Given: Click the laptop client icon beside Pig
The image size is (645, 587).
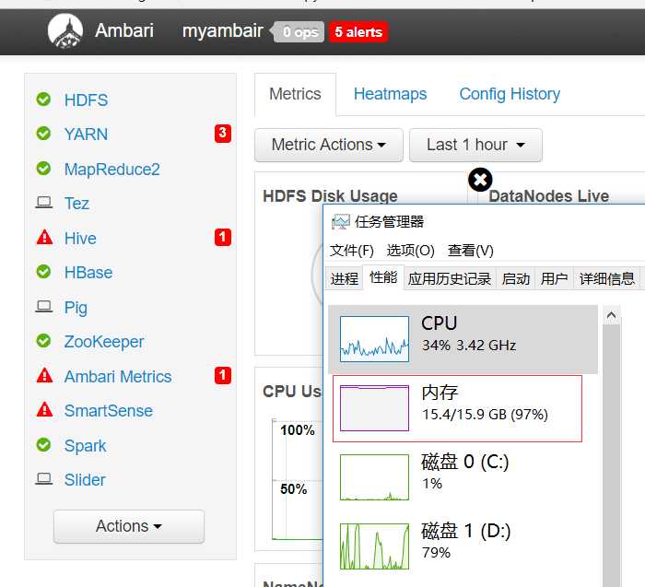Looking at the screenshot, I should [x=43, y=307].
